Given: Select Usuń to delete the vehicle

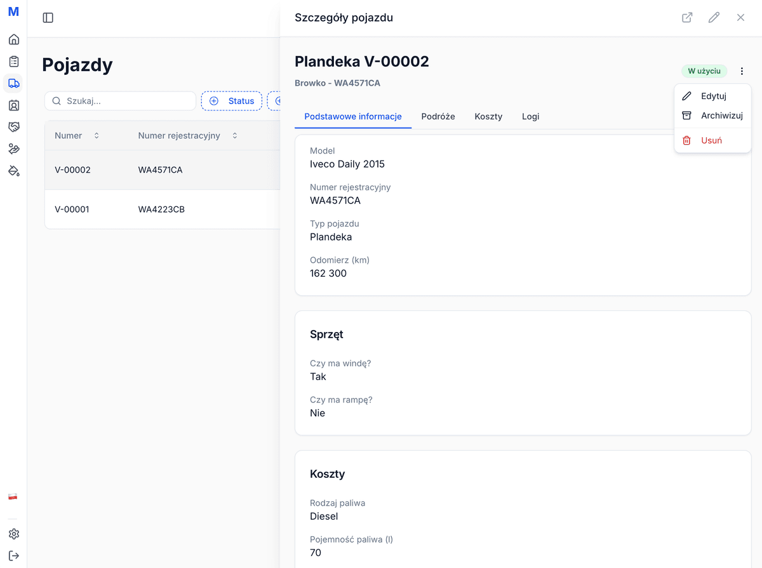Looking at the screenshot, I should click(712, 140).
